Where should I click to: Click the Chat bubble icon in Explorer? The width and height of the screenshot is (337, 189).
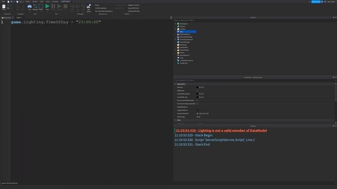coord(178,58)
